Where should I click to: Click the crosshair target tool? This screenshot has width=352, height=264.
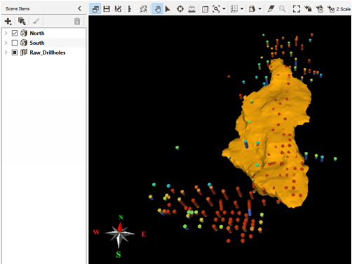(x=180, y=9)
